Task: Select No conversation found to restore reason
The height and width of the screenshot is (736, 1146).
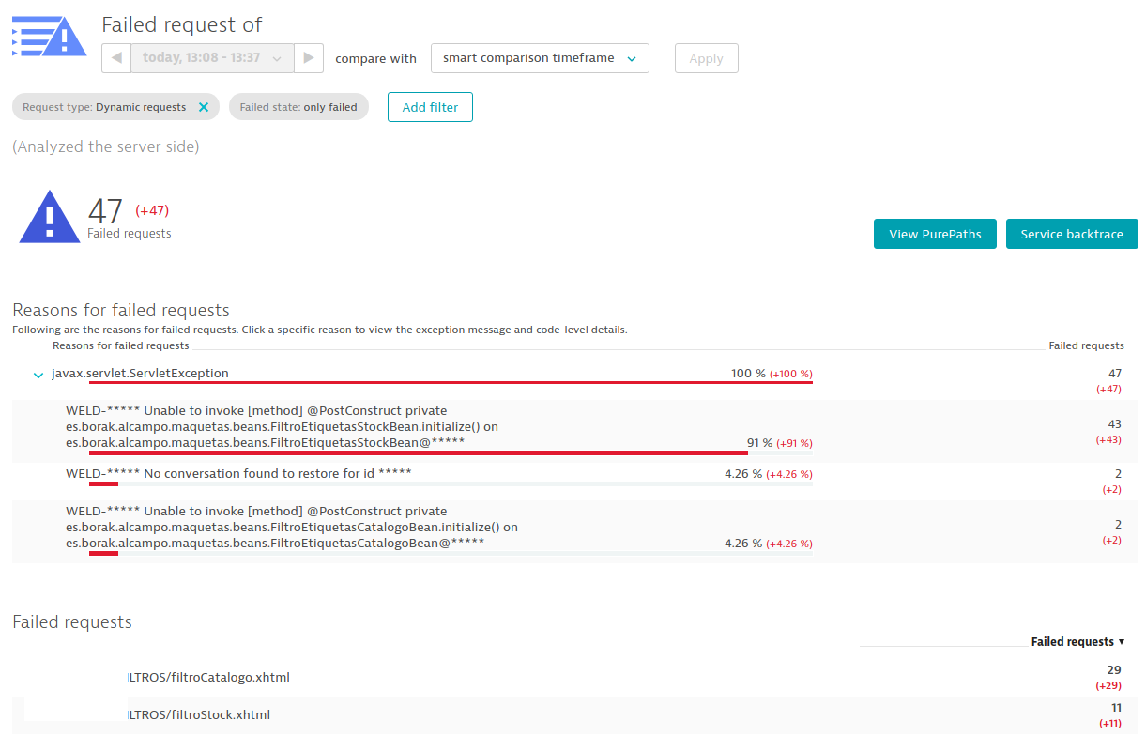Action: pos(238,473)
